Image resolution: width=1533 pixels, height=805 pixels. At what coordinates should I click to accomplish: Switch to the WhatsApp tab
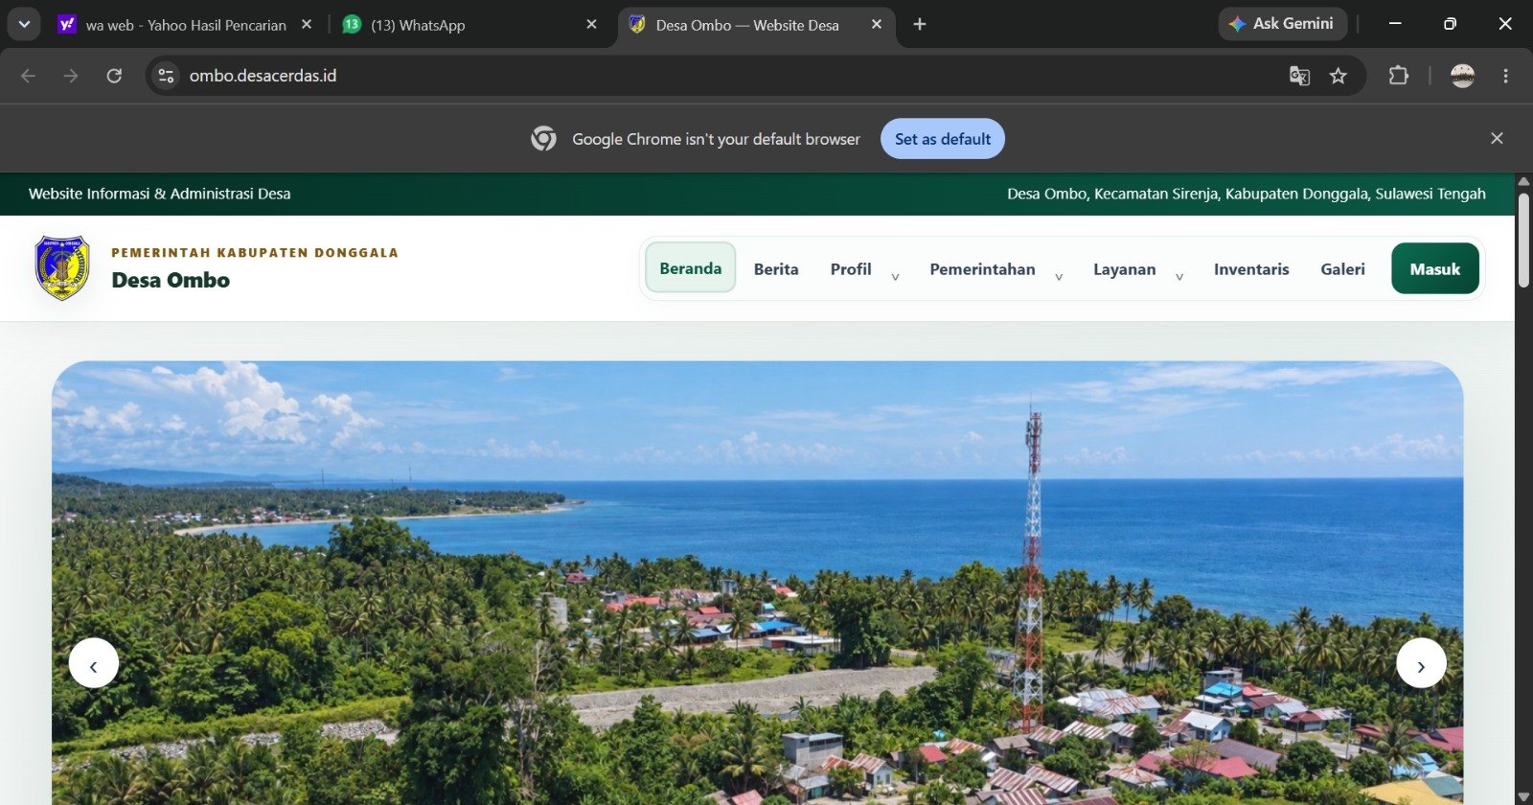(469, 25)
